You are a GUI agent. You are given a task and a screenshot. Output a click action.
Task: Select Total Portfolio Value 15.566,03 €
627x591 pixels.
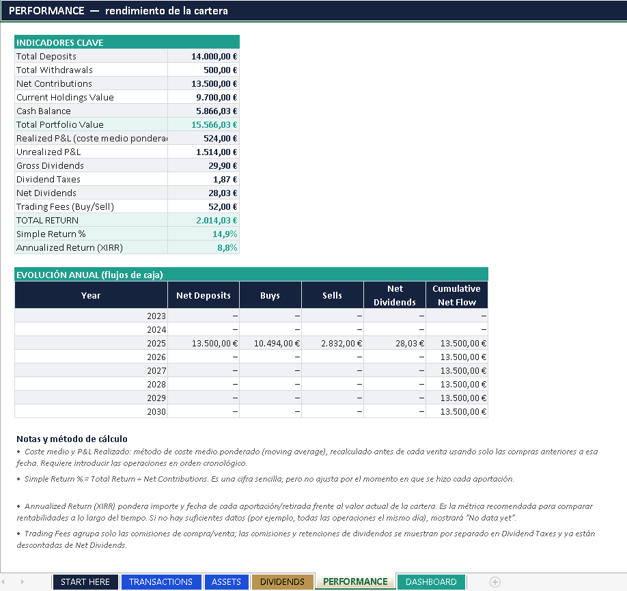click(204, 124)
